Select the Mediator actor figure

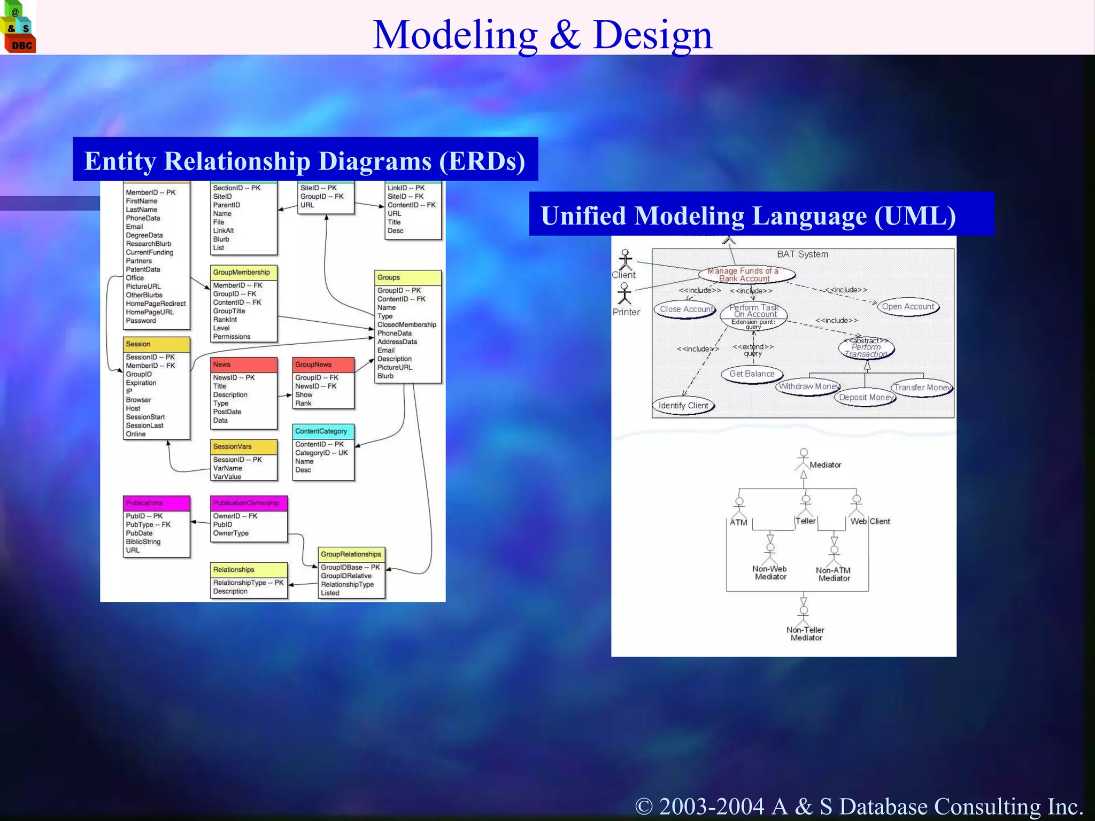click(x=803, y=459)
